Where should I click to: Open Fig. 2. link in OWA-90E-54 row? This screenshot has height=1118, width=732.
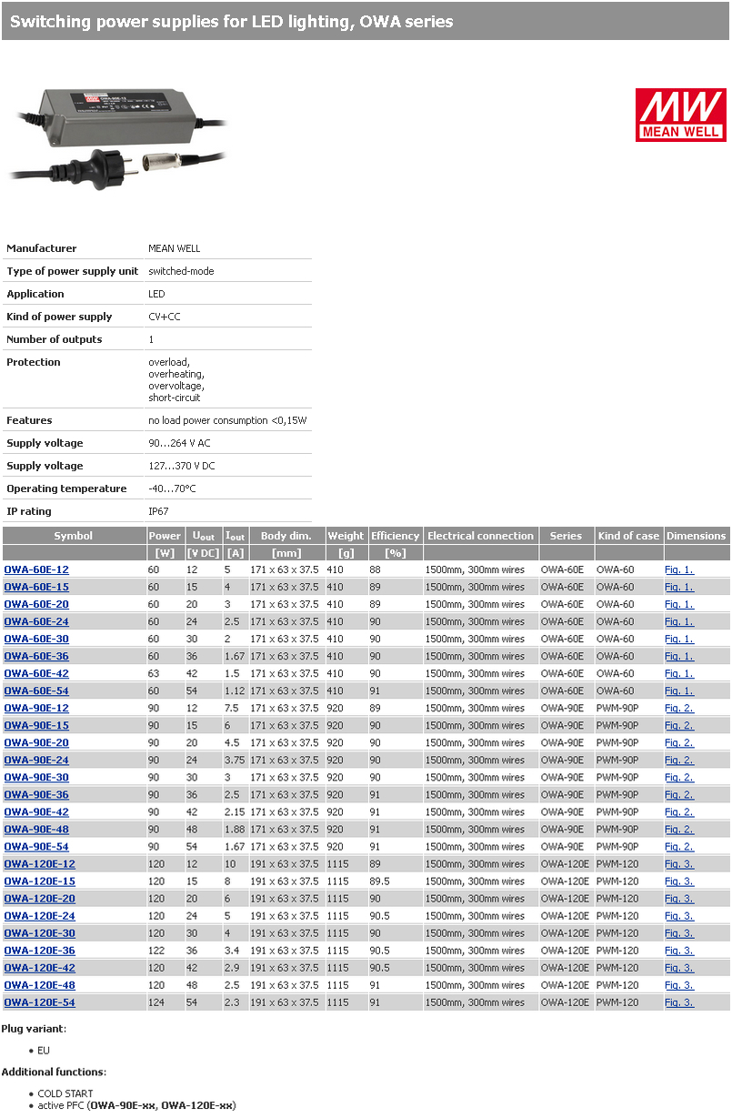pyautogui.click(x=679, y=847)
